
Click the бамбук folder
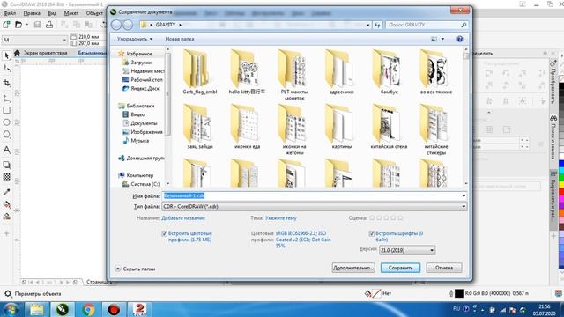click(x=389, y=72)
